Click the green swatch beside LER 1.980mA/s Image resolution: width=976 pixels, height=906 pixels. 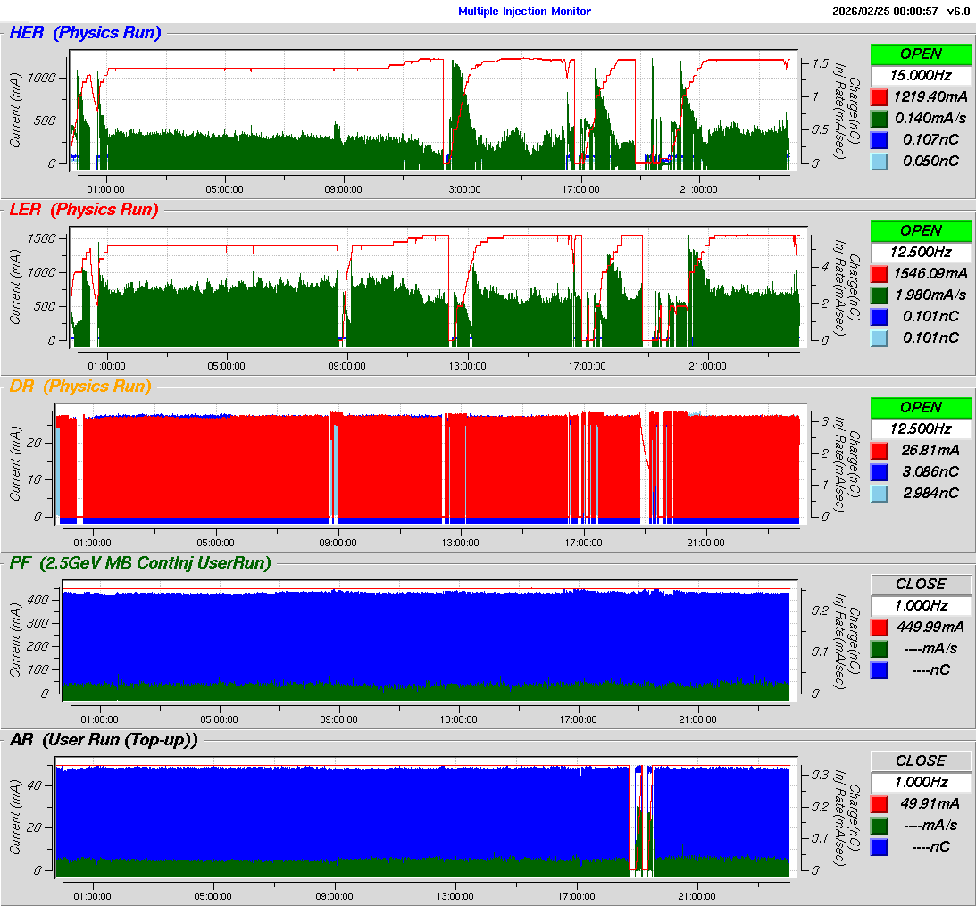pos(880,295)
